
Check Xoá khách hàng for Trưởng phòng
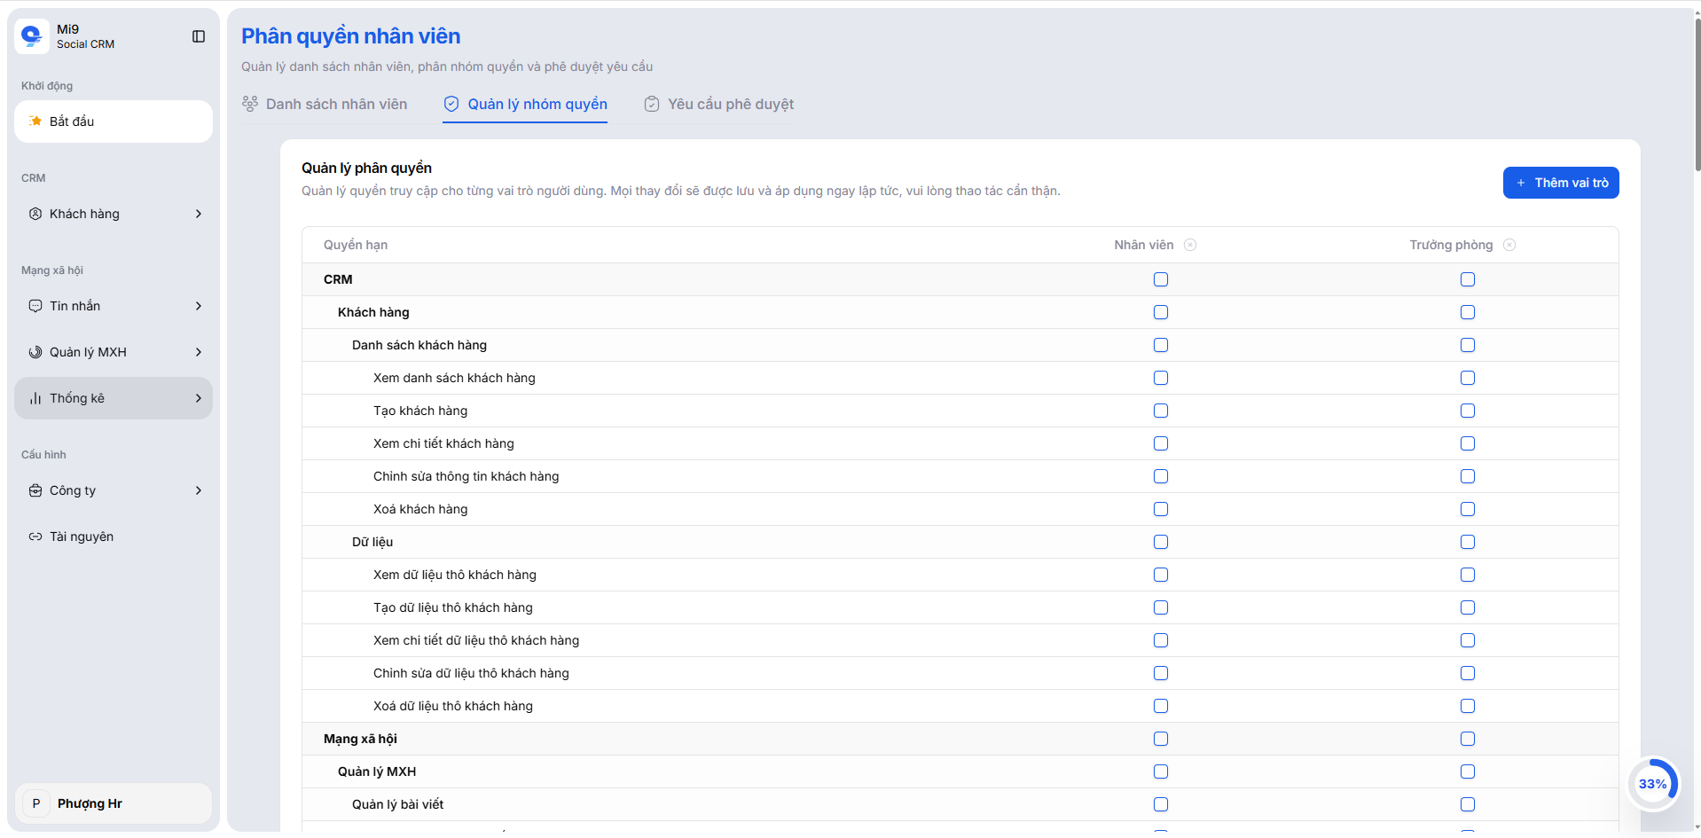point(1468,509)
